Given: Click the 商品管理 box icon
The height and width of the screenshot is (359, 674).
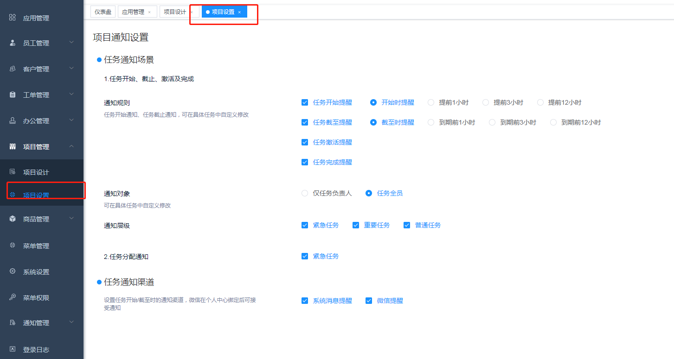Looking at the screenshot, I should [x=13, y=219].
